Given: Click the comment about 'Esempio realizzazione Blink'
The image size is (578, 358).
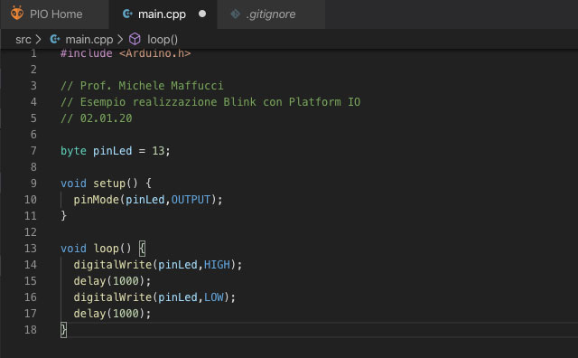Looking at the screenshot, I should pyautogui.click(x=210, y=102).
